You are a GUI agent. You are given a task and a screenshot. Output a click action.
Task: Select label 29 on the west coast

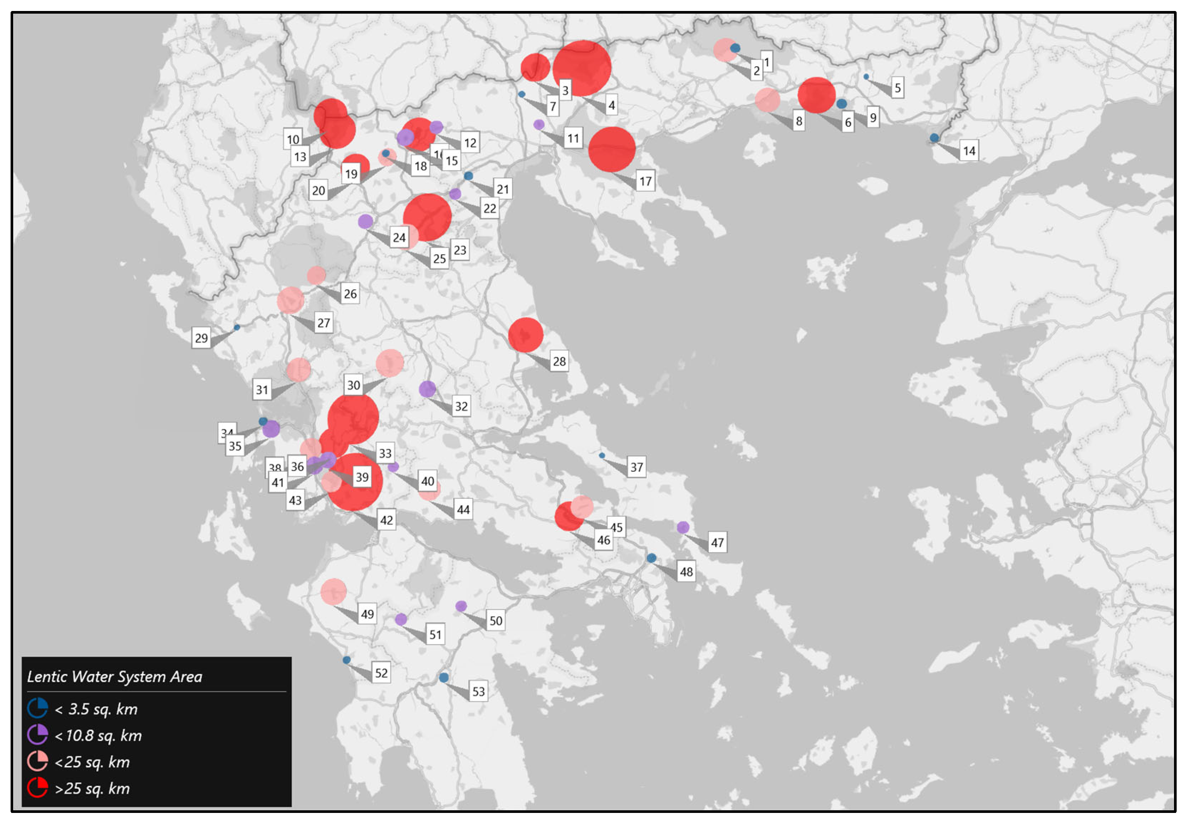pos(201,338)
